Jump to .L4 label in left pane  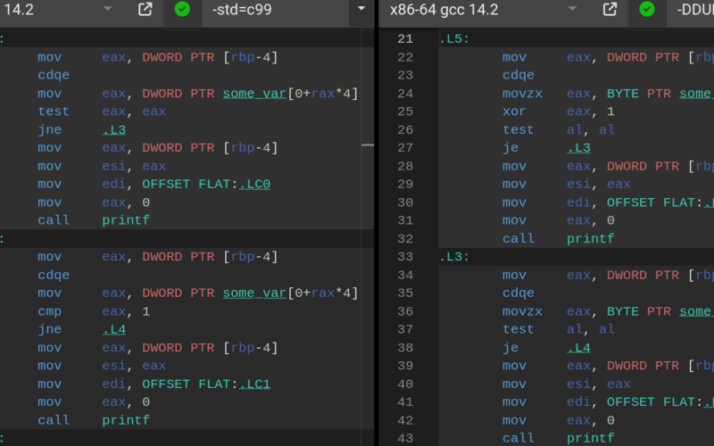pos(114,330)
